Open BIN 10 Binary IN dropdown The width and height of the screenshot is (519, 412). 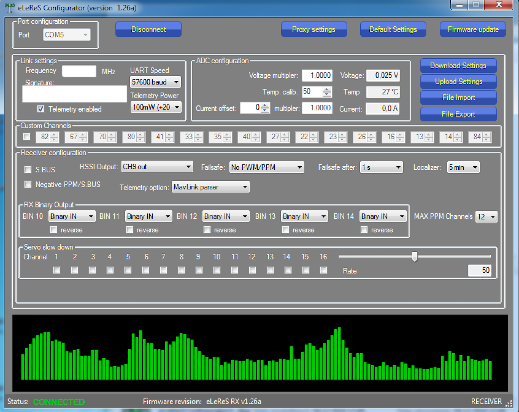point(72,216)
